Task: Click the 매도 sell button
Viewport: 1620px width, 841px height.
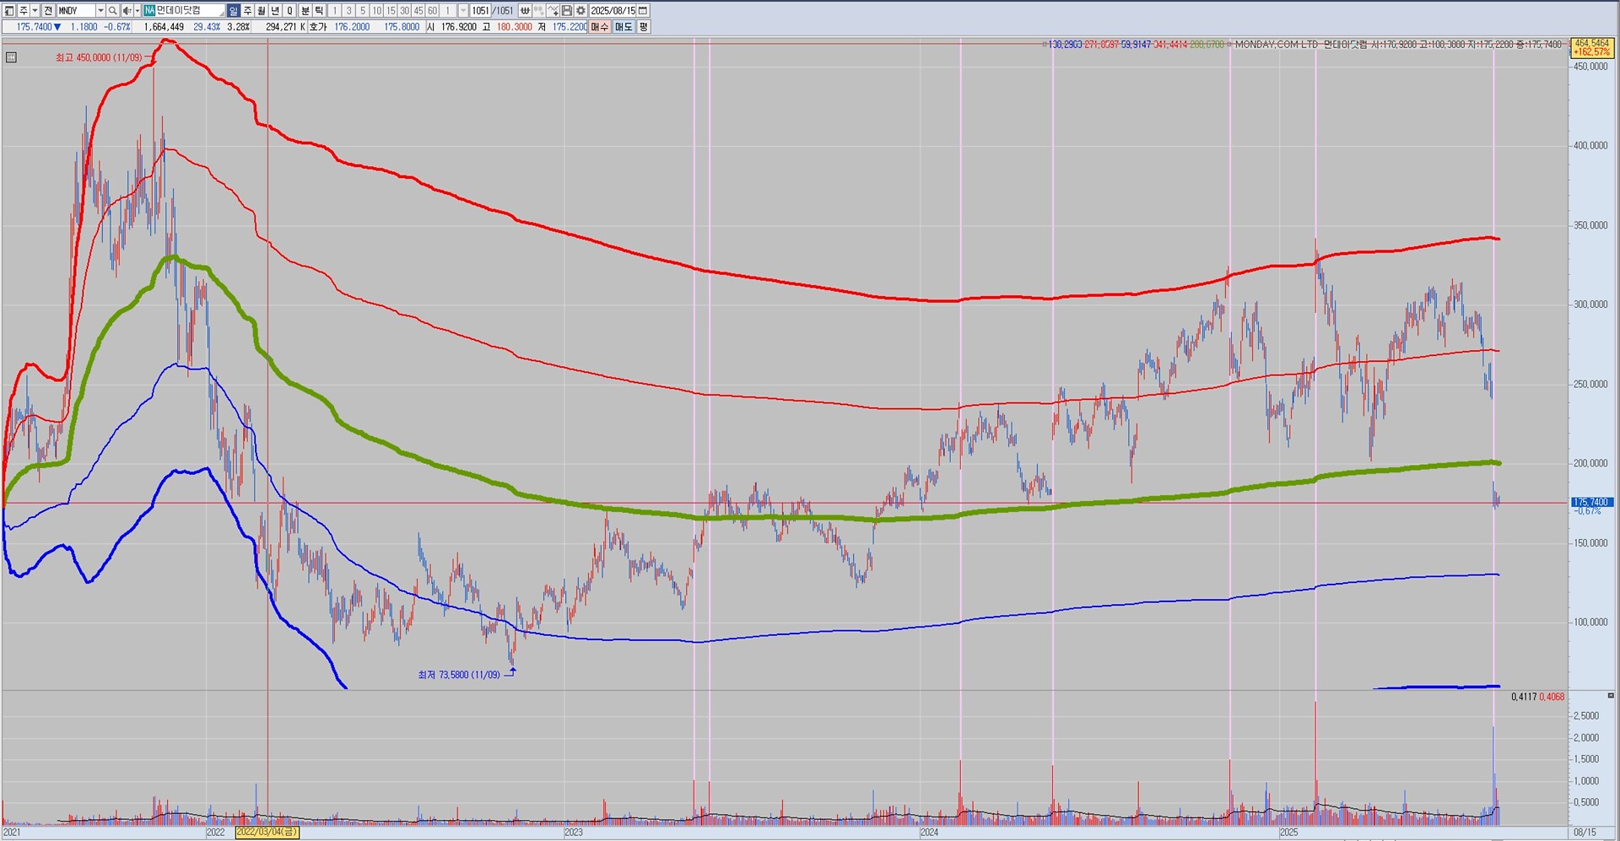Action: tap(623, 27)
